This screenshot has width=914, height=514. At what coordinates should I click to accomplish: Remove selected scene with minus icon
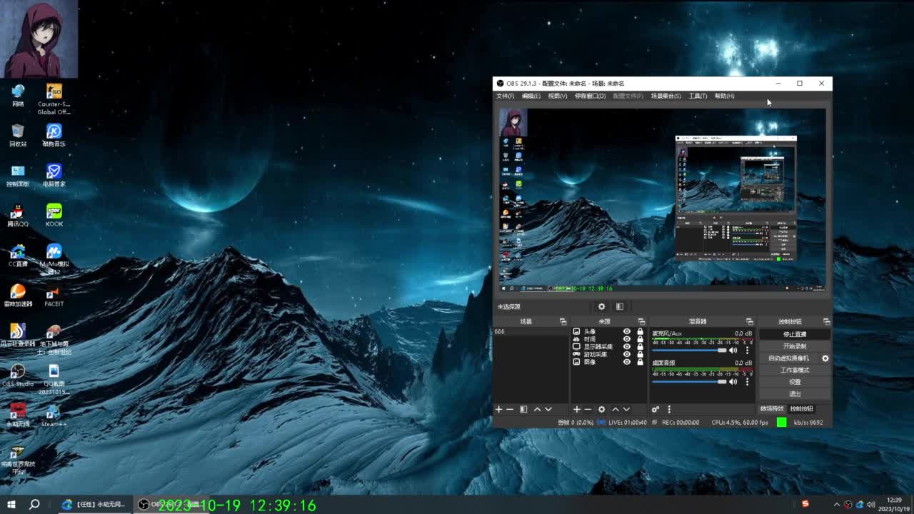(510, 409)
